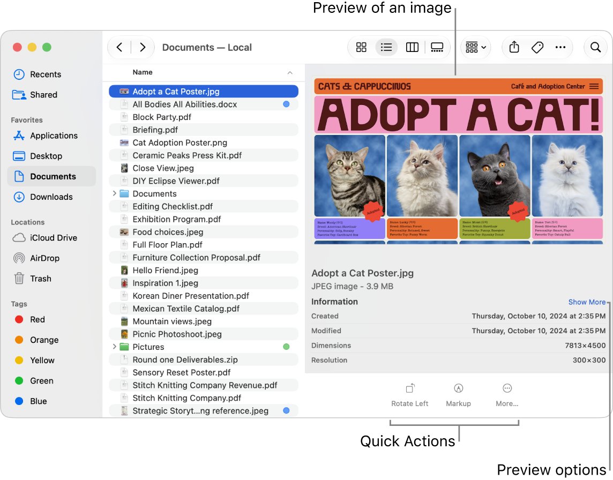613x480 pixels.
Task: Click Picnic Photoshoot.jpeg file icon
Action: pos(124,334)
